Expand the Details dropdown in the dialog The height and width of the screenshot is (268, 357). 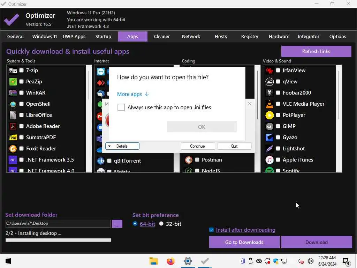pyautogui.click(x=122, y=146)
